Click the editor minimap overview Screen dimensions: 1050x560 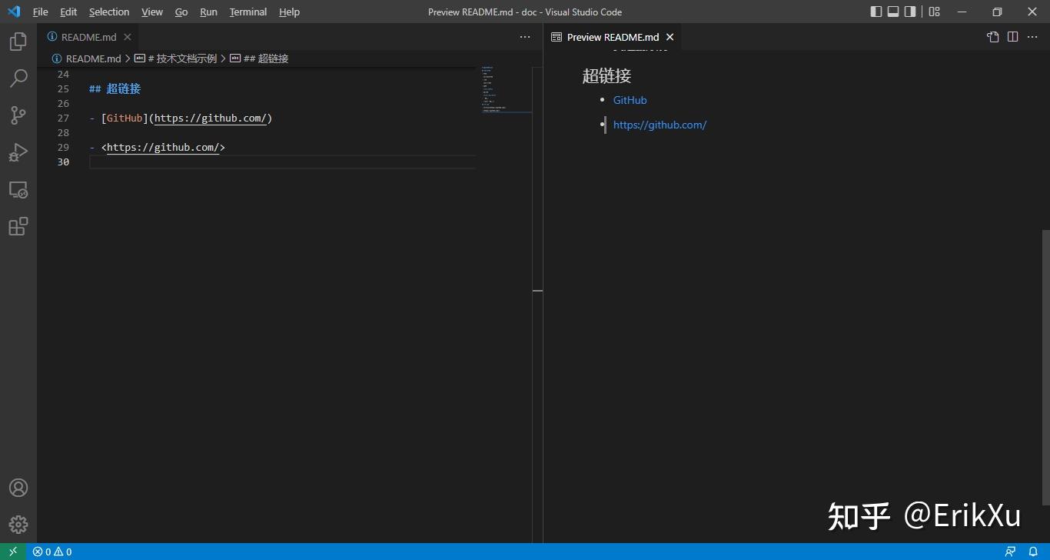pyautogui.click(x=506, y=90)
